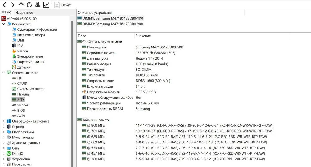311x167 pixels.
Task: Select the Сеть tree item label
Action: tap(16, 148)
